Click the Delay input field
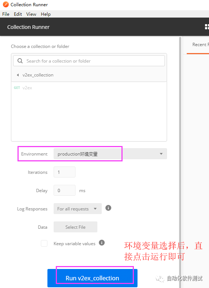 coord(65,190)
